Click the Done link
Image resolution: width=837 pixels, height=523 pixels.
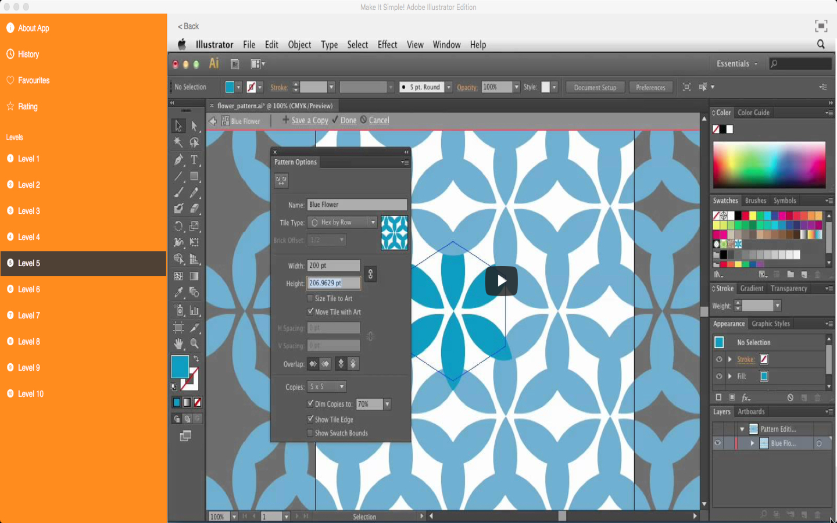click(348, 120)
